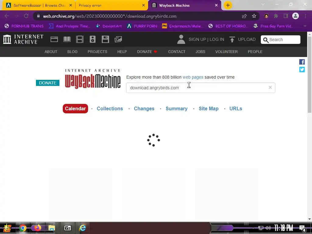The height and width of the screenshot is (234, 312).
Task: View site information lock icon
Action: [38, 16]
